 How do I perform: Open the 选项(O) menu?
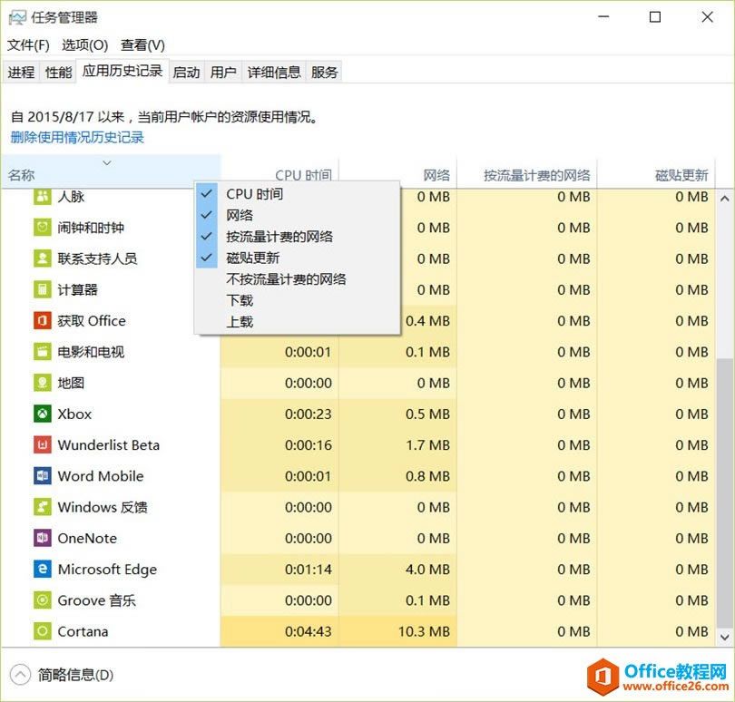[85, 45]
